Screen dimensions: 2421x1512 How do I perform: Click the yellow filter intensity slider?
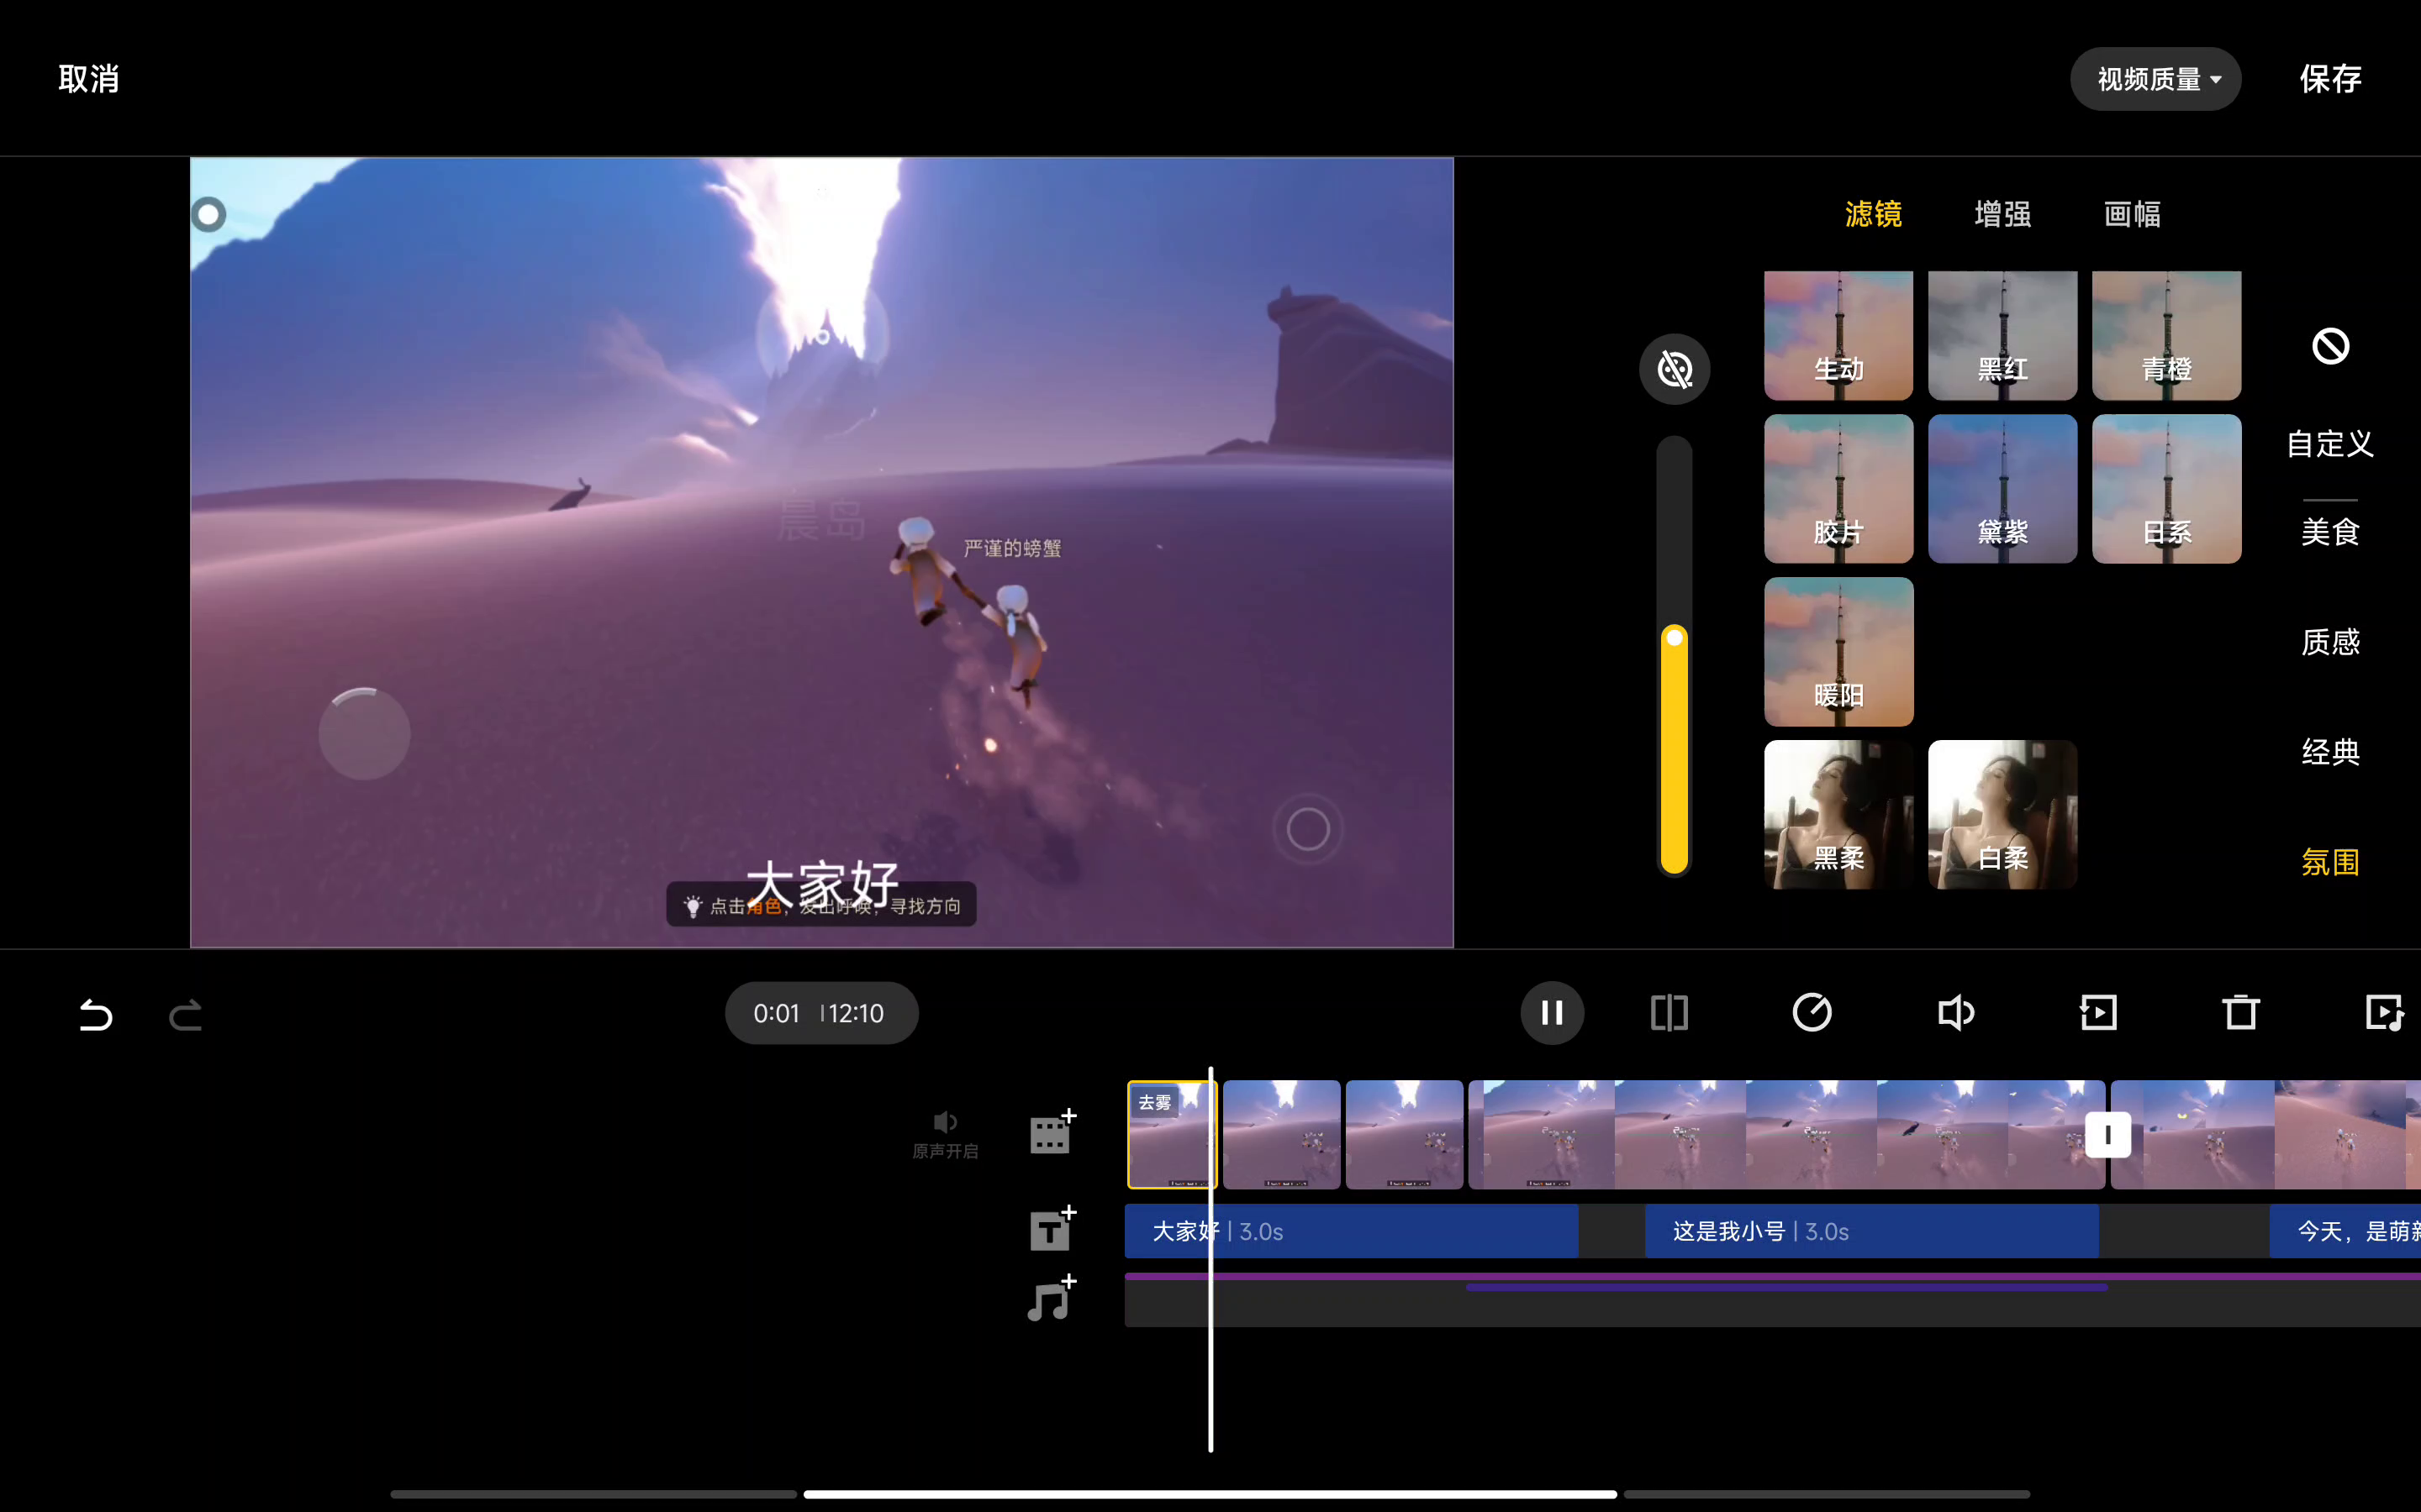(x=1674, y=750)
